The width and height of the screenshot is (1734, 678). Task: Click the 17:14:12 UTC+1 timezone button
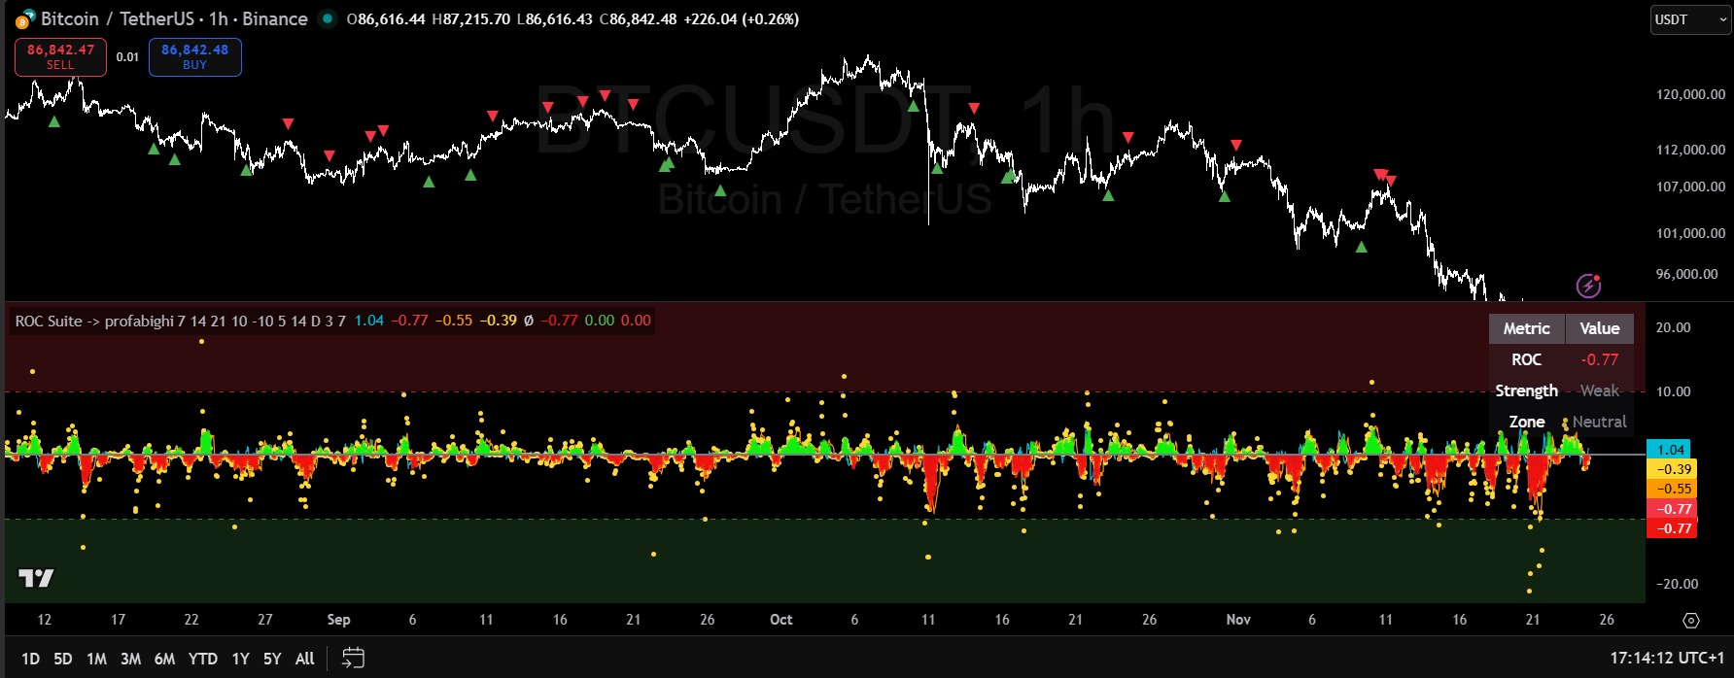pyautogui.click(x=1667, y=658)
